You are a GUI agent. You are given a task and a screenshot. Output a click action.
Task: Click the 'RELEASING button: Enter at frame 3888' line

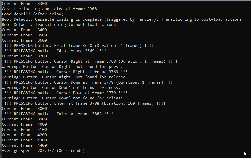tap(58, 114)
